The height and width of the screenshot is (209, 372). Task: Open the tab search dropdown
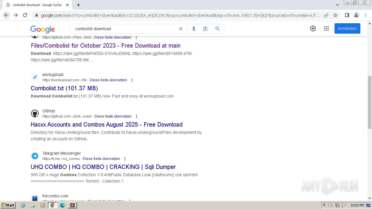[x=337, y=5]
